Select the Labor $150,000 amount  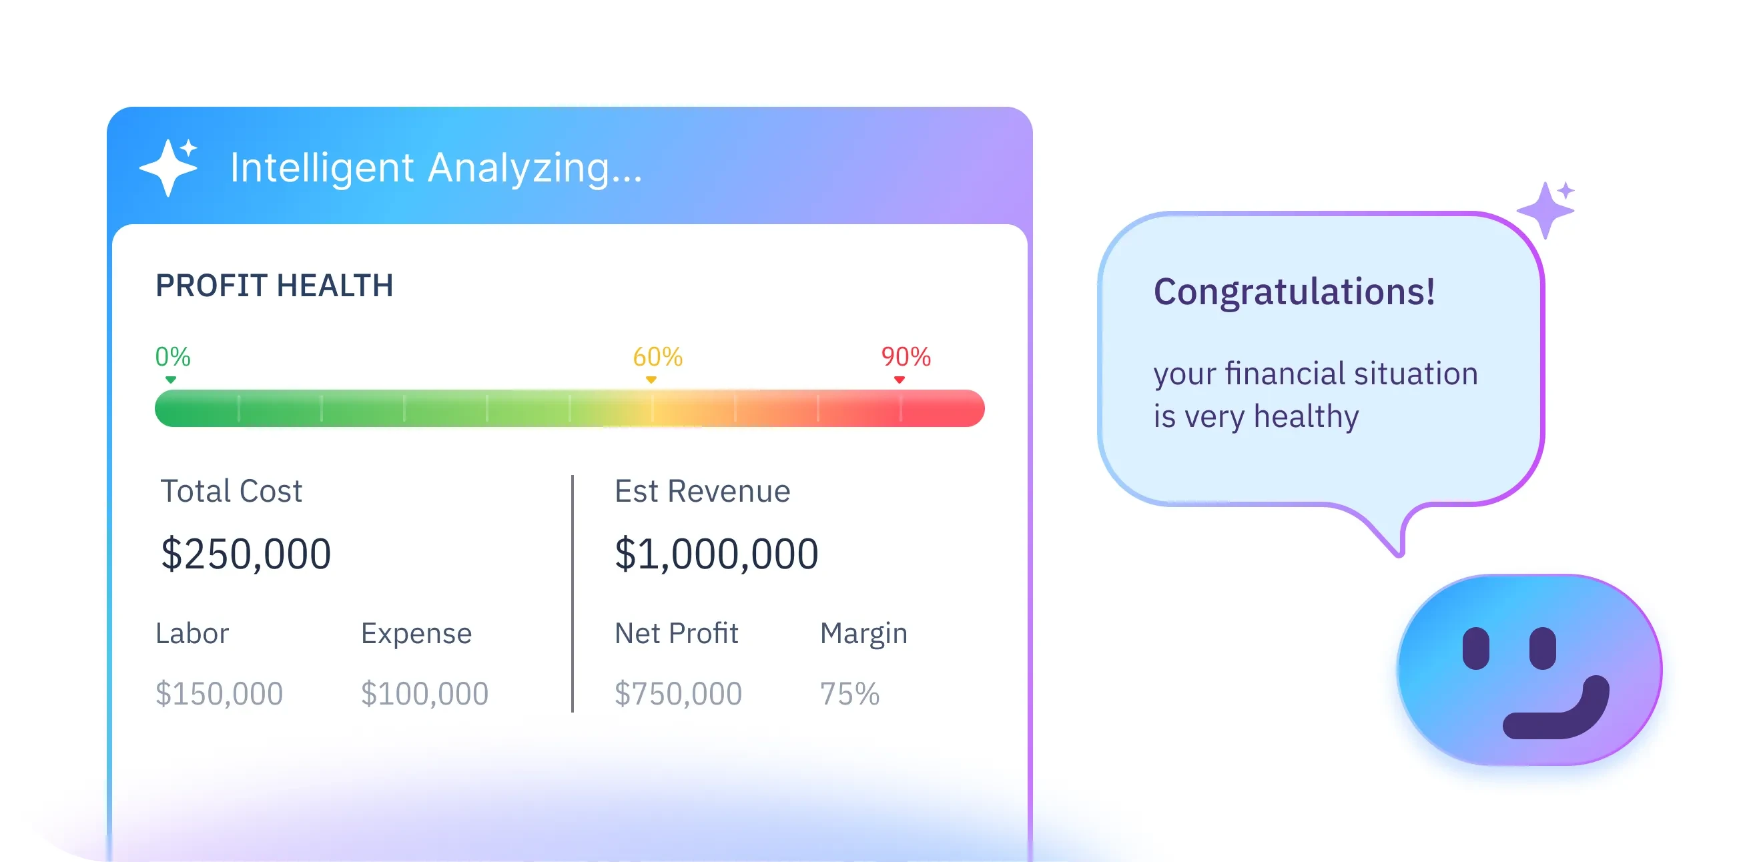point(218,693)
